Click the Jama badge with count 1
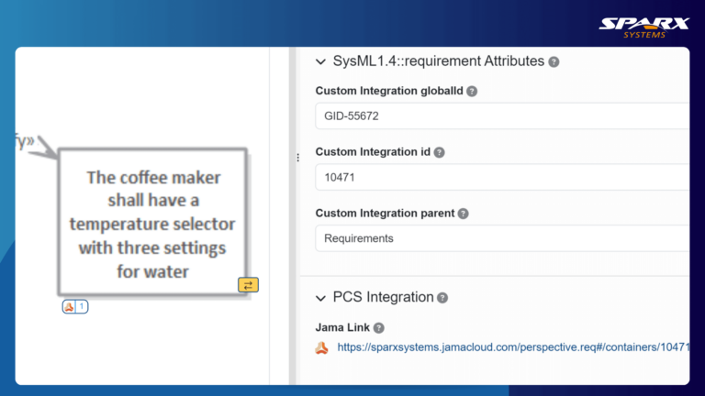Screen dimensions: 705x396 coord(75,307)
